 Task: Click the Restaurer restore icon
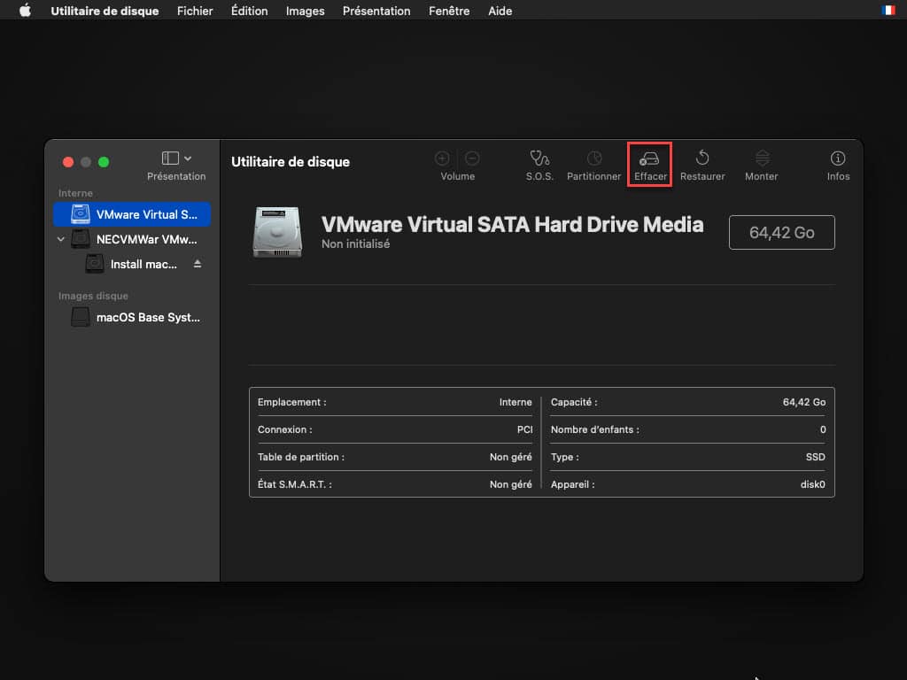[702, 159]
